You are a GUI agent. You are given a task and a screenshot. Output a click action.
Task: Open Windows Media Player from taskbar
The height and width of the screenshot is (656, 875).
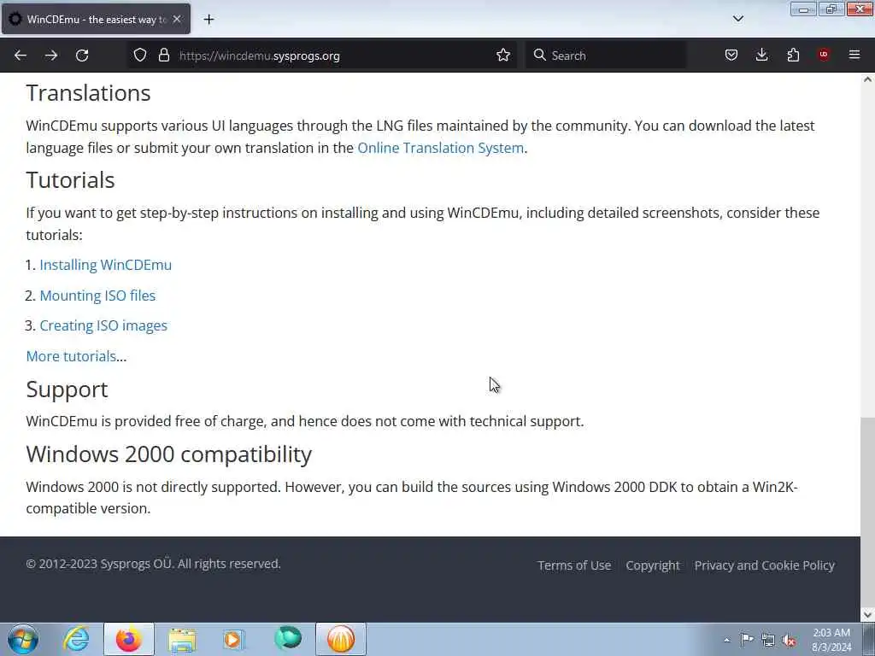[234, 639]
